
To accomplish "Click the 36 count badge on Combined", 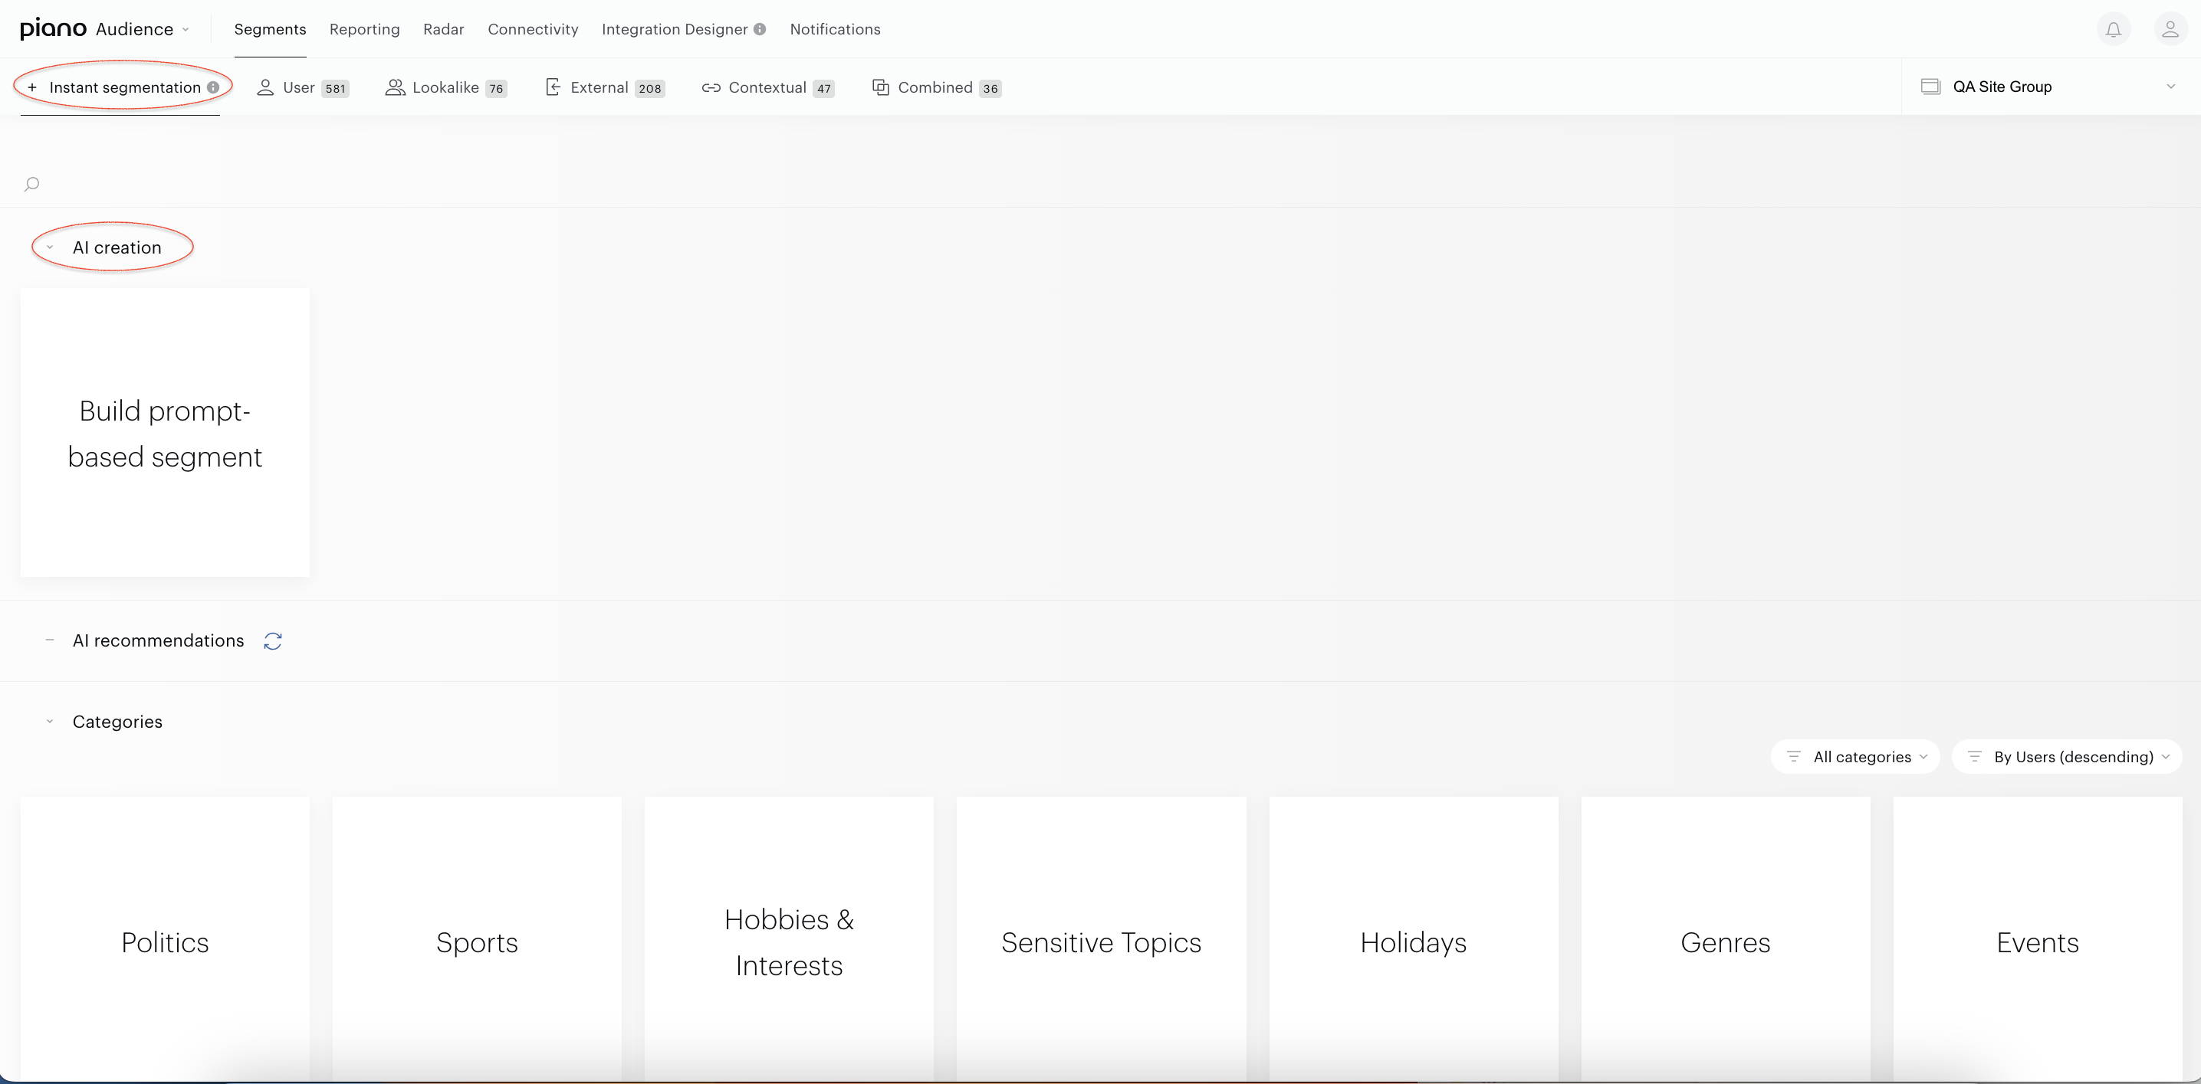I will click(990, 89).
